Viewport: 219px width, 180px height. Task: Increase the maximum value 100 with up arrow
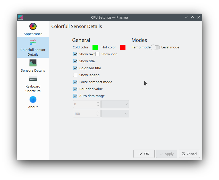[98, 112]
